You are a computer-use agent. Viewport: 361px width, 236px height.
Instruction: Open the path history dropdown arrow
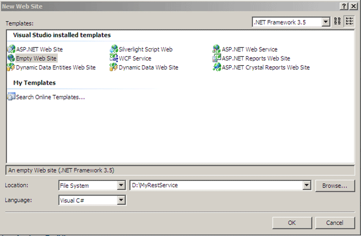point(306,186)
